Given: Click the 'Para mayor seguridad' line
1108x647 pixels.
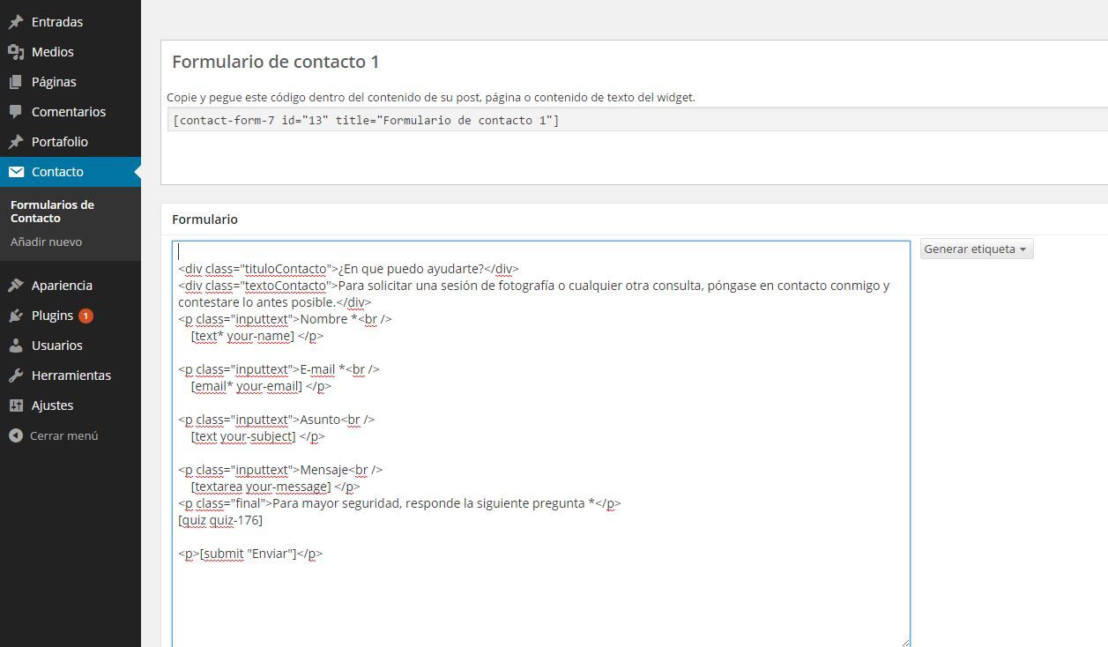Looking at the screenshot, I should pyautogui.click(x=399, y=503).
